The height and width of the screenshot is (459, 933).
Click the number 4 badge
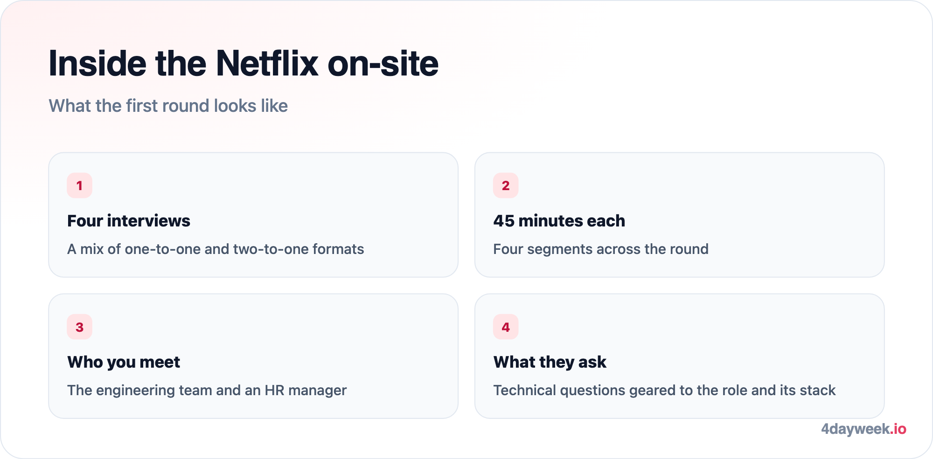(x=506, y=327)
